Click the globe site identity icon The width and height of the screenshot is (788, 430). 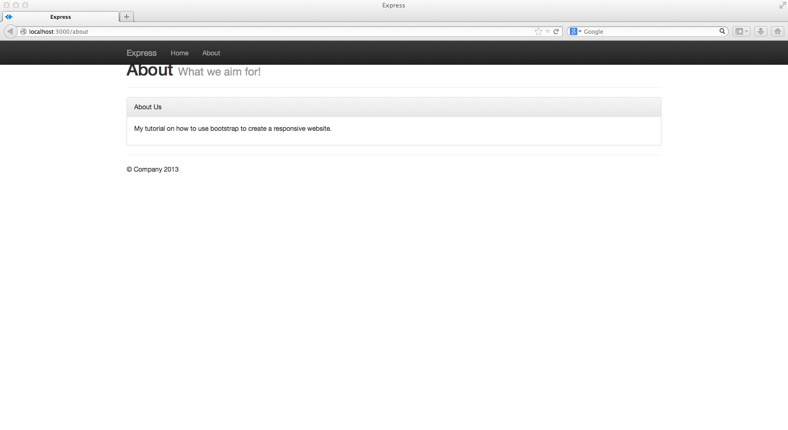click(x=23, y=31)
